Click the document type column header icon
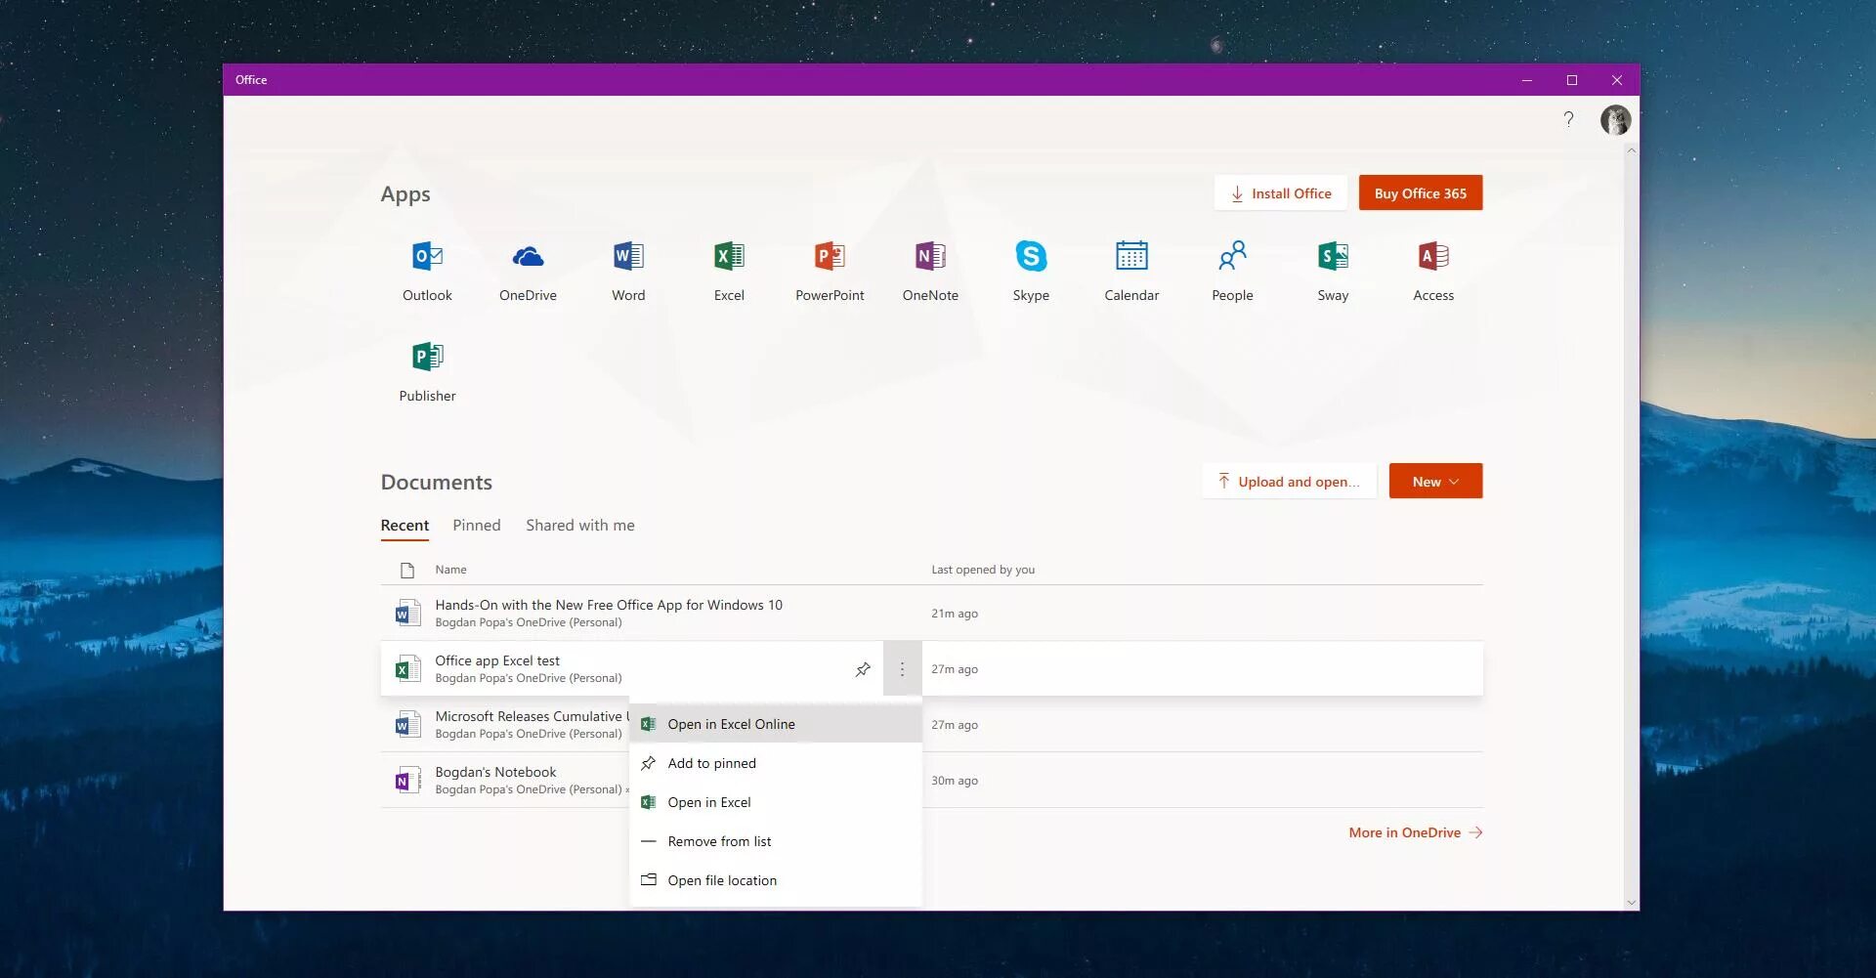Image resolution: width=1876 pixels, height=978 pixels. pos(407,571)
